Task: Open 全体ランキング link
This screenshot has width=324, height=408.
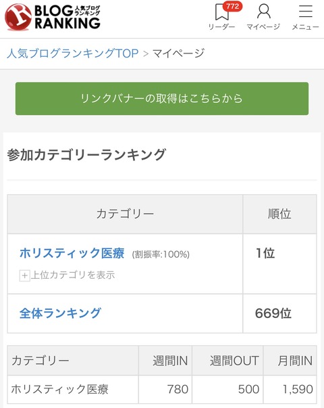Action: point(60,313)
